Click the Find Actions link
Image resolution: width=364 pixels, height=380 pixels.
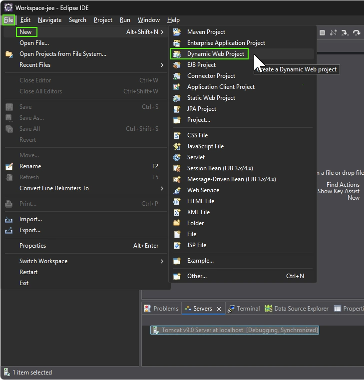coord(343,185)
